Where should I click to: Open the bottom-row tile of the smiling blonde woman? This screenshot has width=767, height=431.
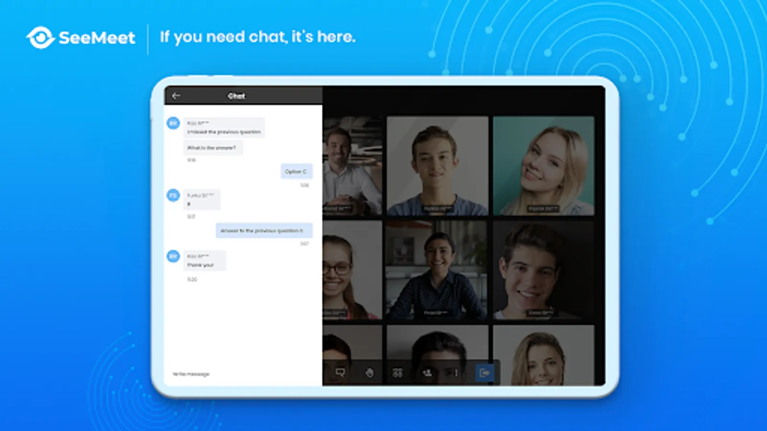tap(544, 355)
